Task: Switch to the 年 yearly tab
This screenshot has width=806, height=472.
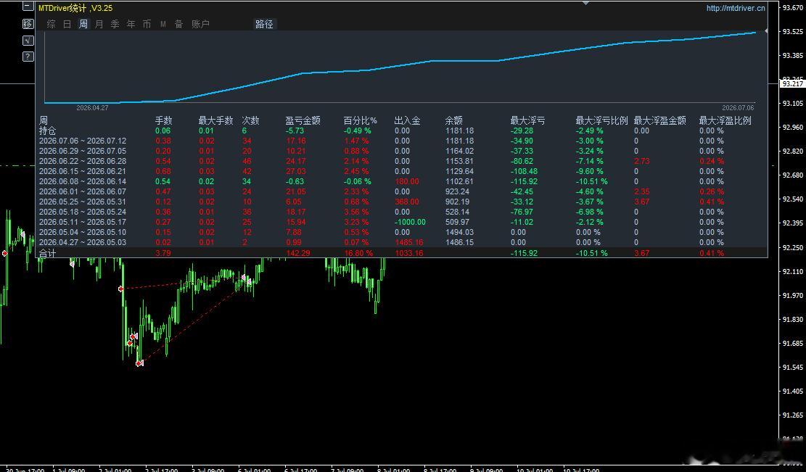Action: 131,24
